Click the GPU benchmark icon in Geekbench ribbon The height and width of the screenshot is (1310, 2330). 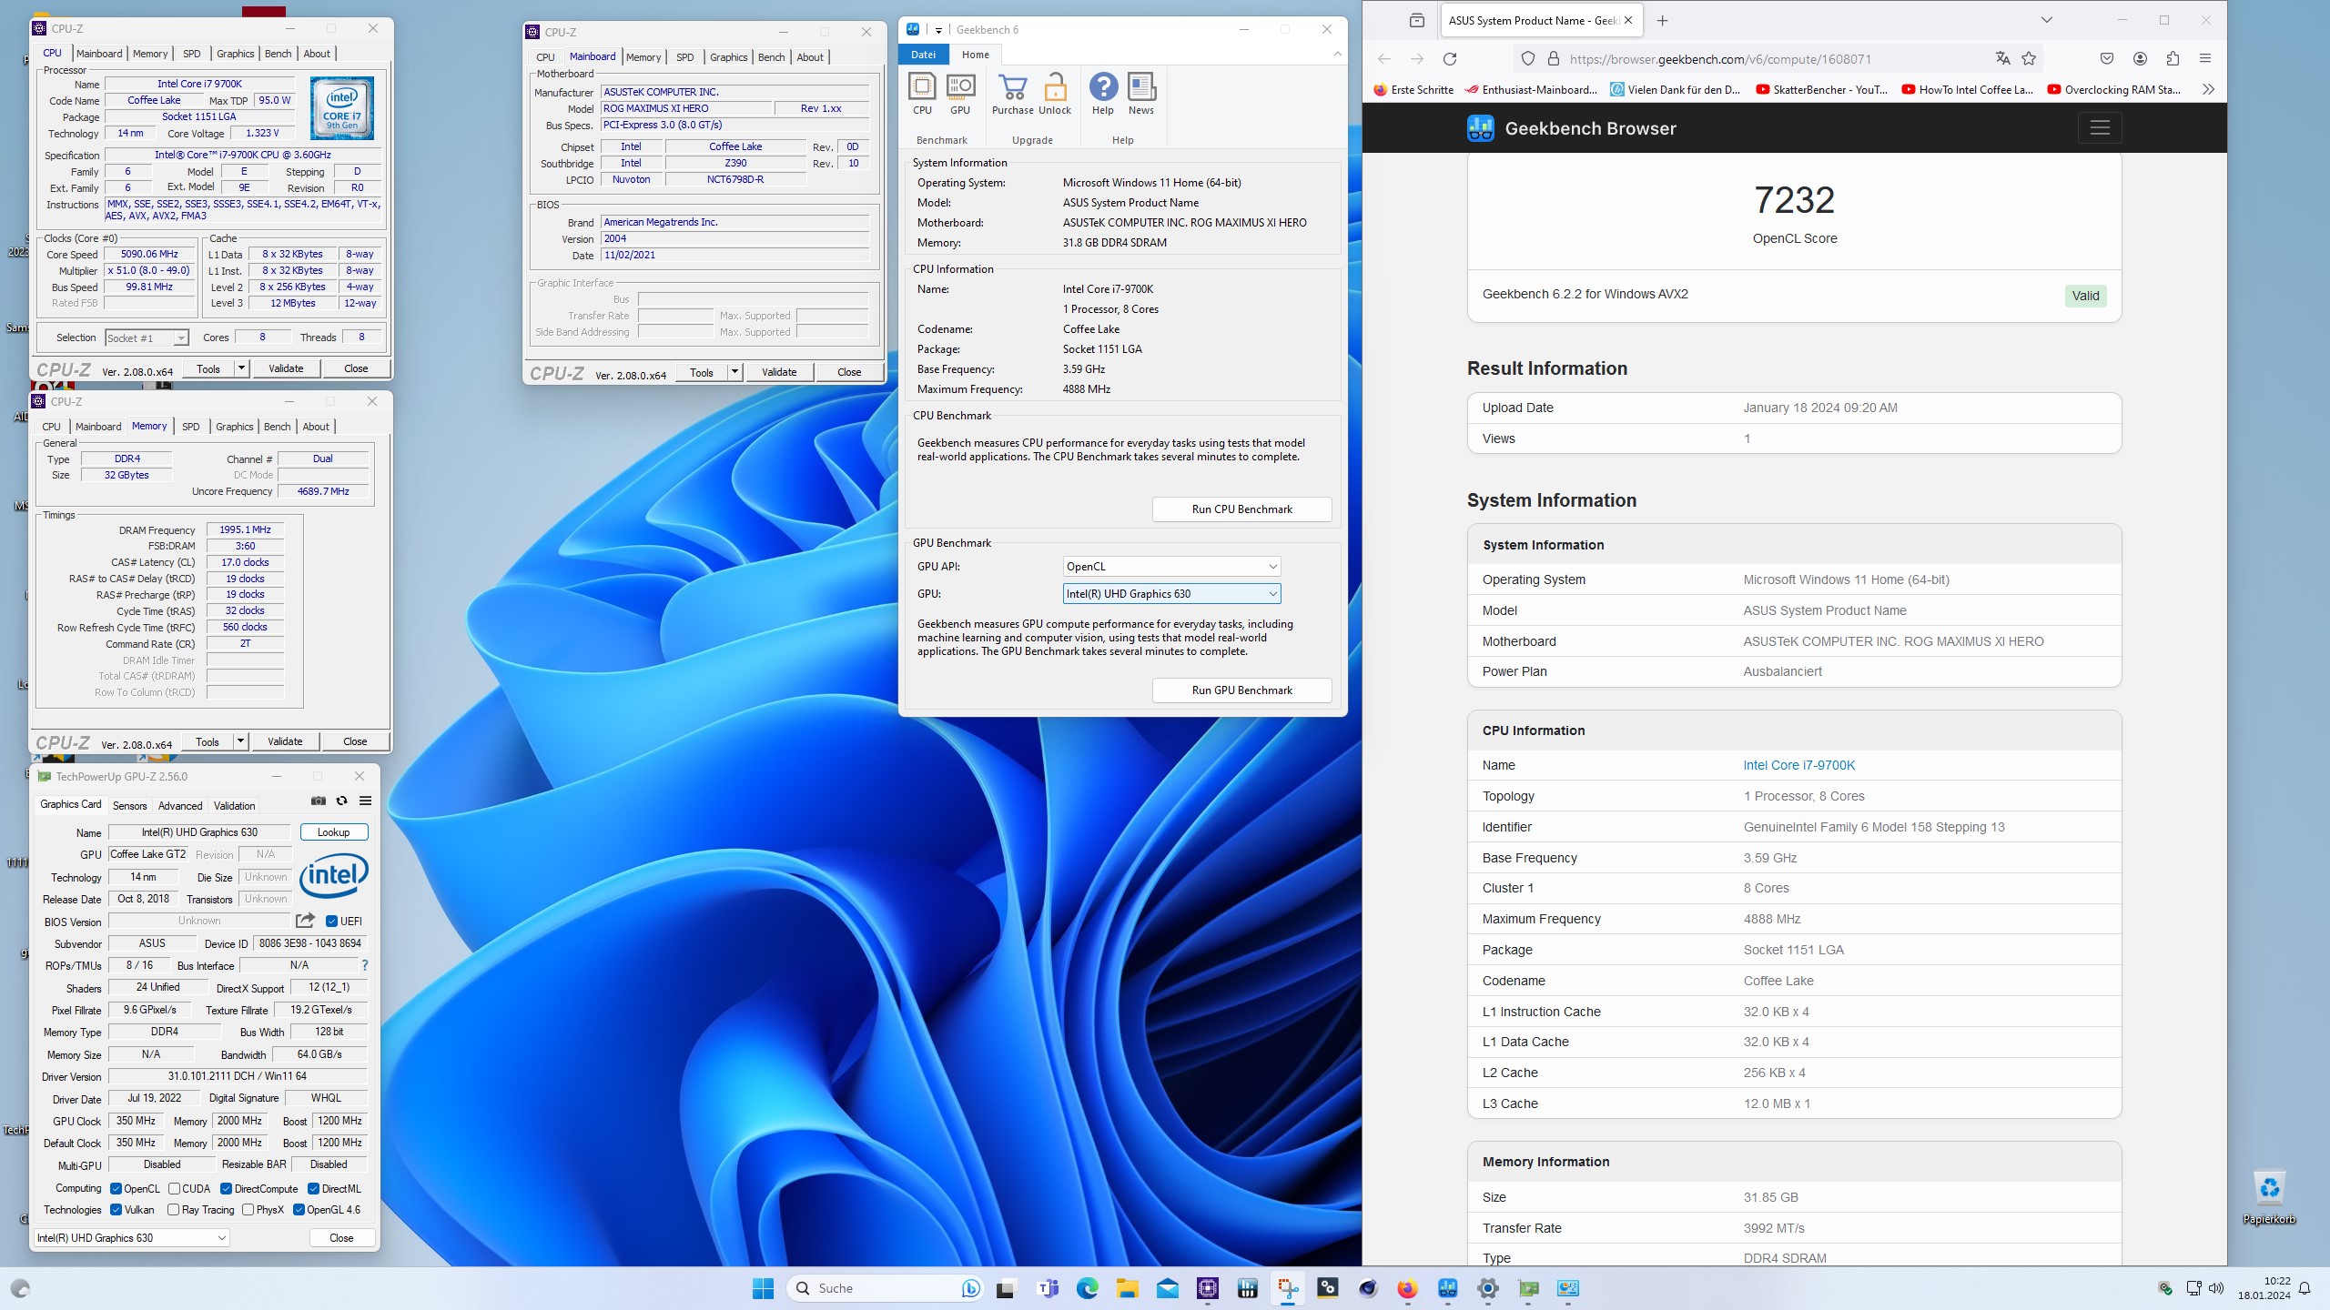coord(960,95)
